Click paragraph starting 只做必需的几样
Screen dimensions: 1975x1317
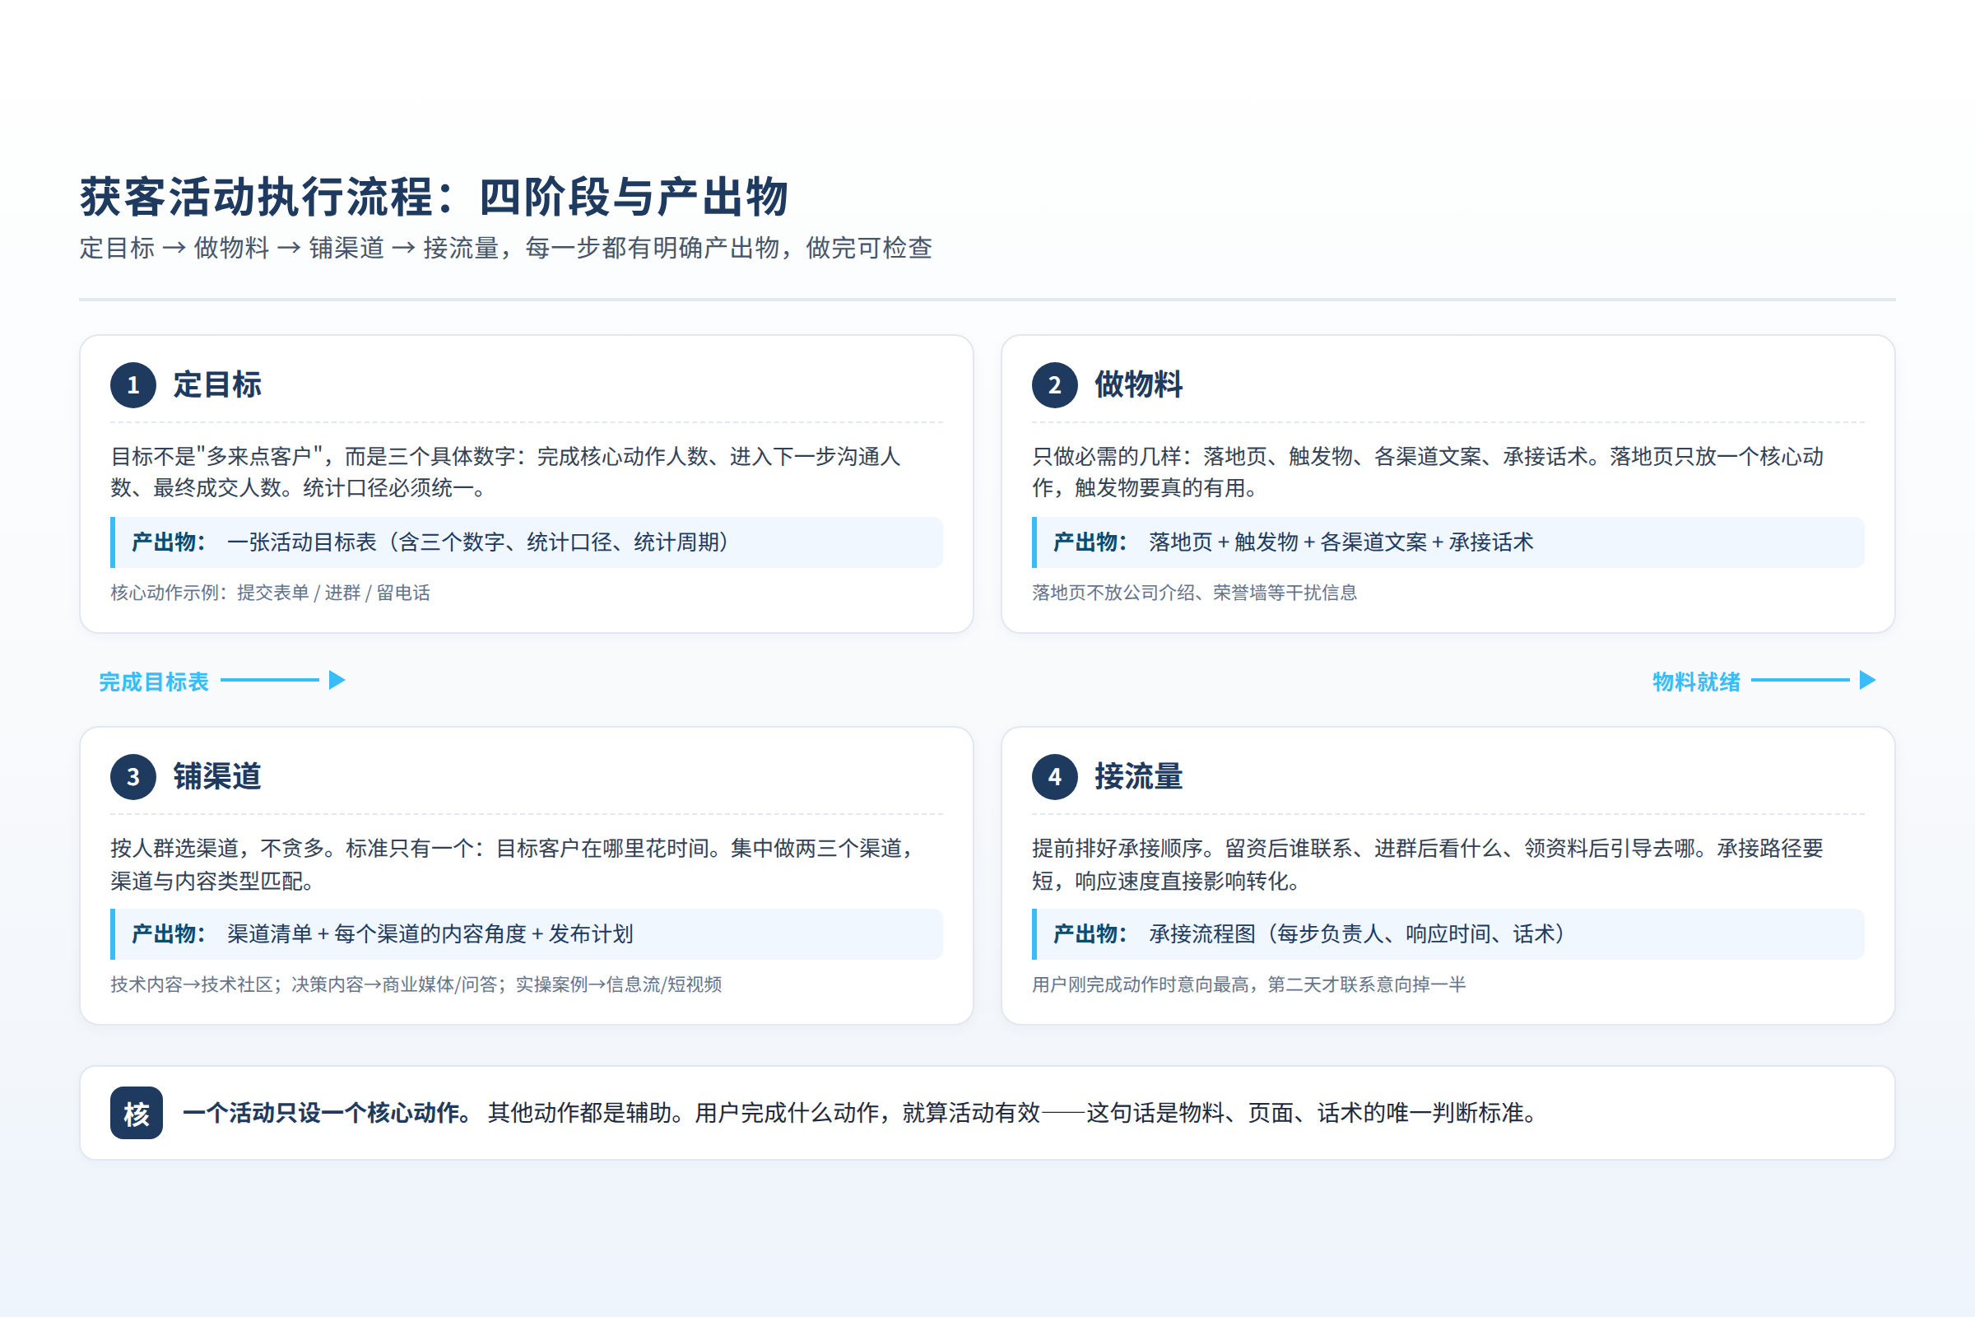coord(1428,472)
